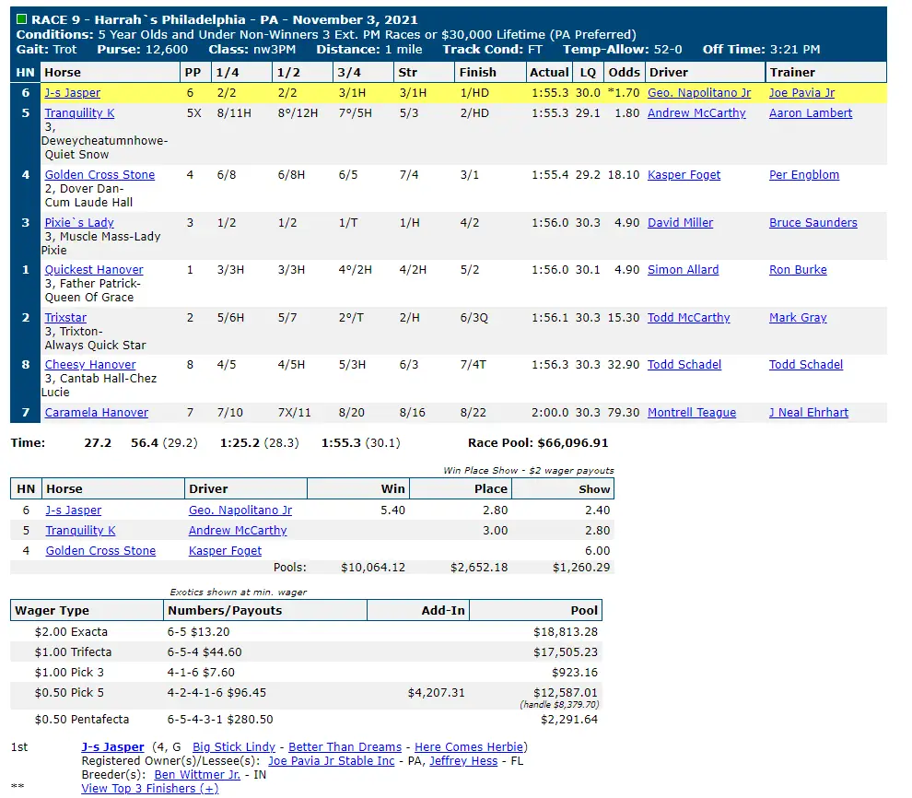Open the Caramela Hanover horse link
Image resolution: width=912 pixels, height=798 pixels.
97,413
